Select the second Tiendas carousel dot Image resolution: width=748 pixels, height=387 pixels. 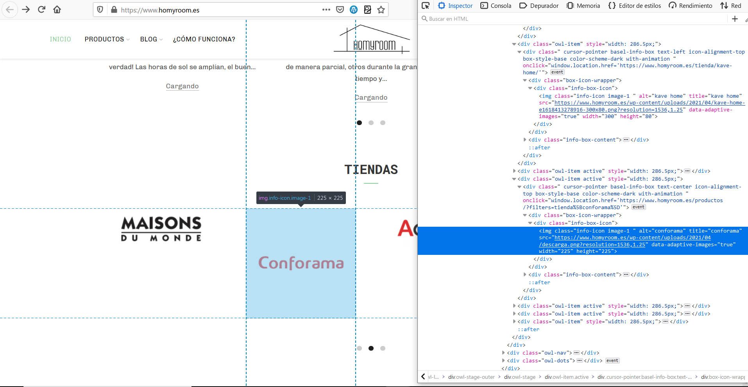tap(371, 348)
